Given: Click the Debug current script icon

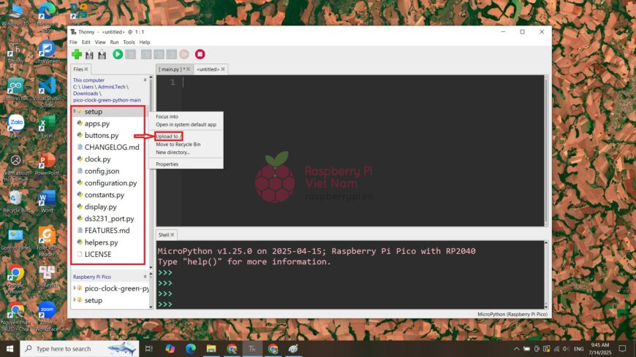Looking at the screenshot, I should (x=130, y=54).
